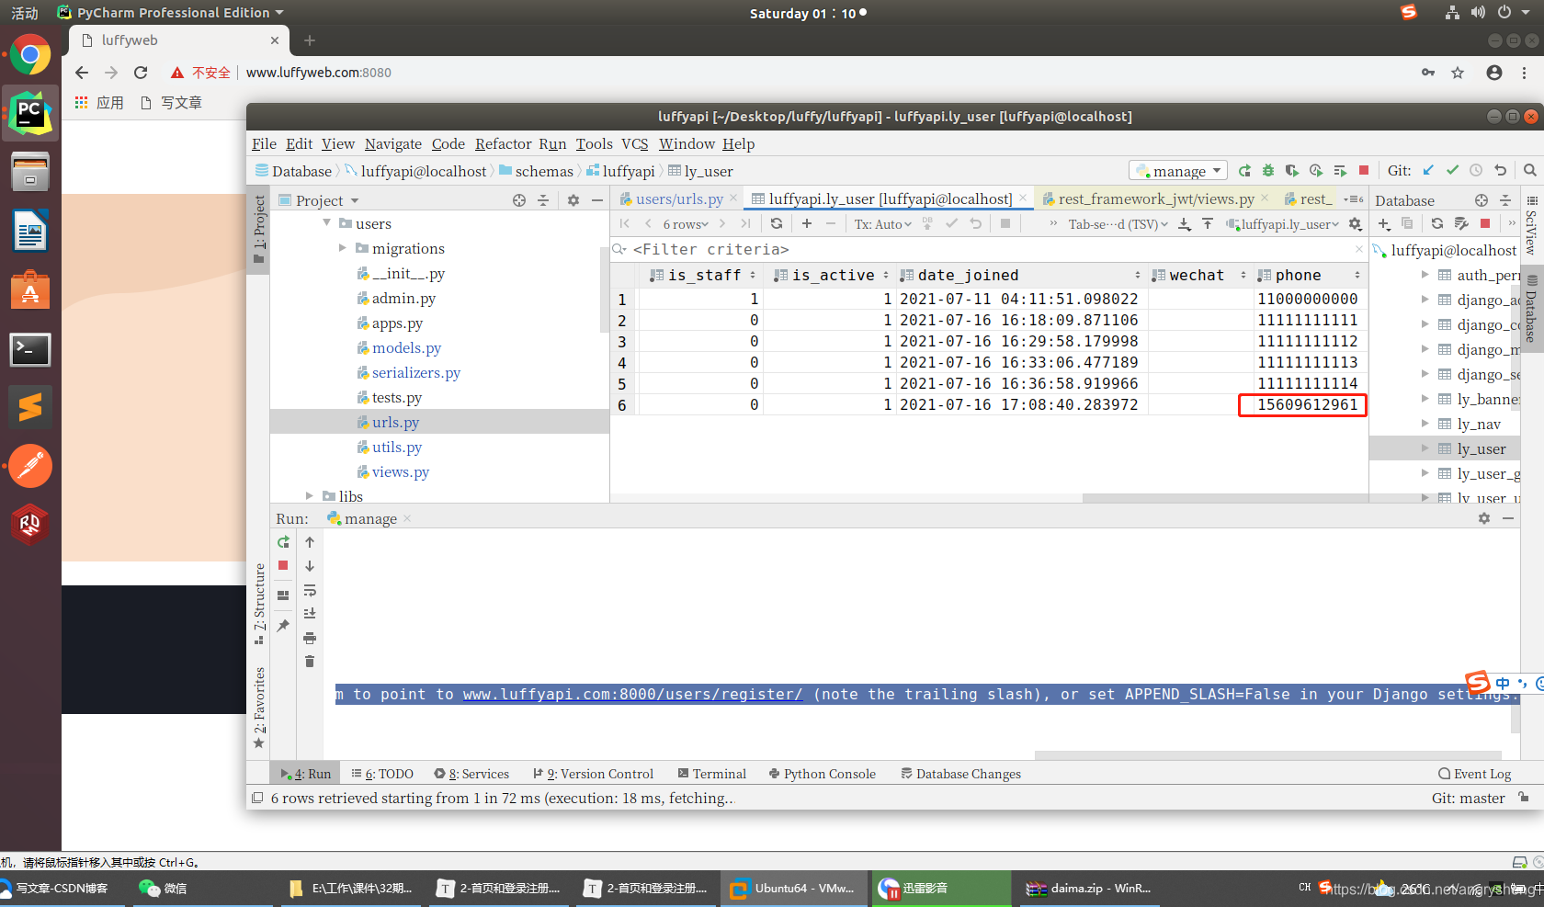Expand the ly_nav table in Database tree
1544x907 pixels.
1425,424
